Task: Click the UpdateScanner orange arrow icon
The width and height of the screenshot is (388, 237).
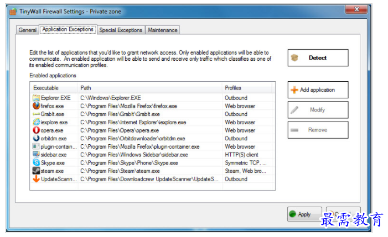Action: point(36,179)
